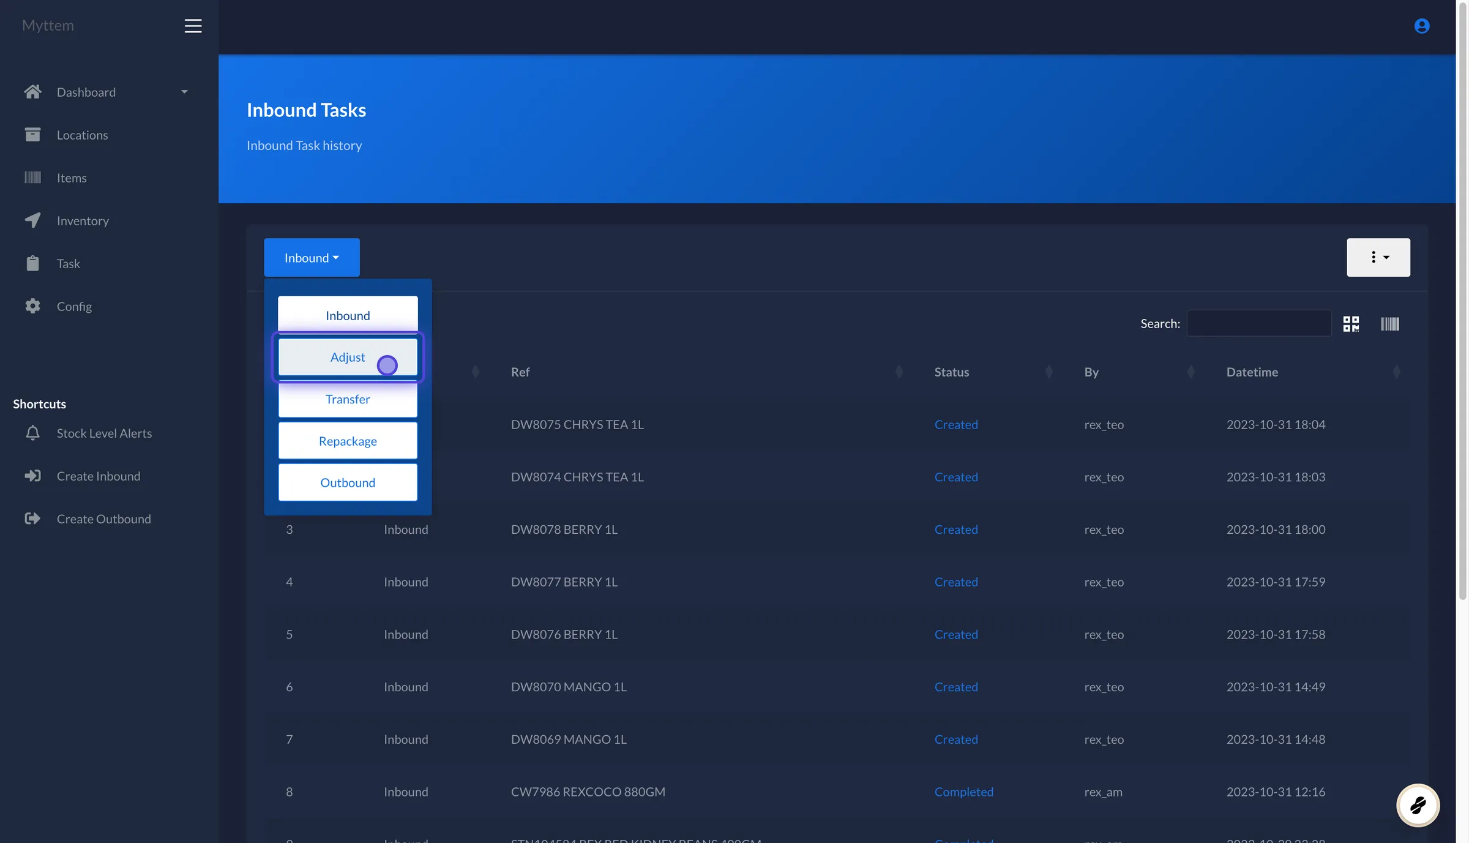Click the rex_am user cell

coord(1103,792)
